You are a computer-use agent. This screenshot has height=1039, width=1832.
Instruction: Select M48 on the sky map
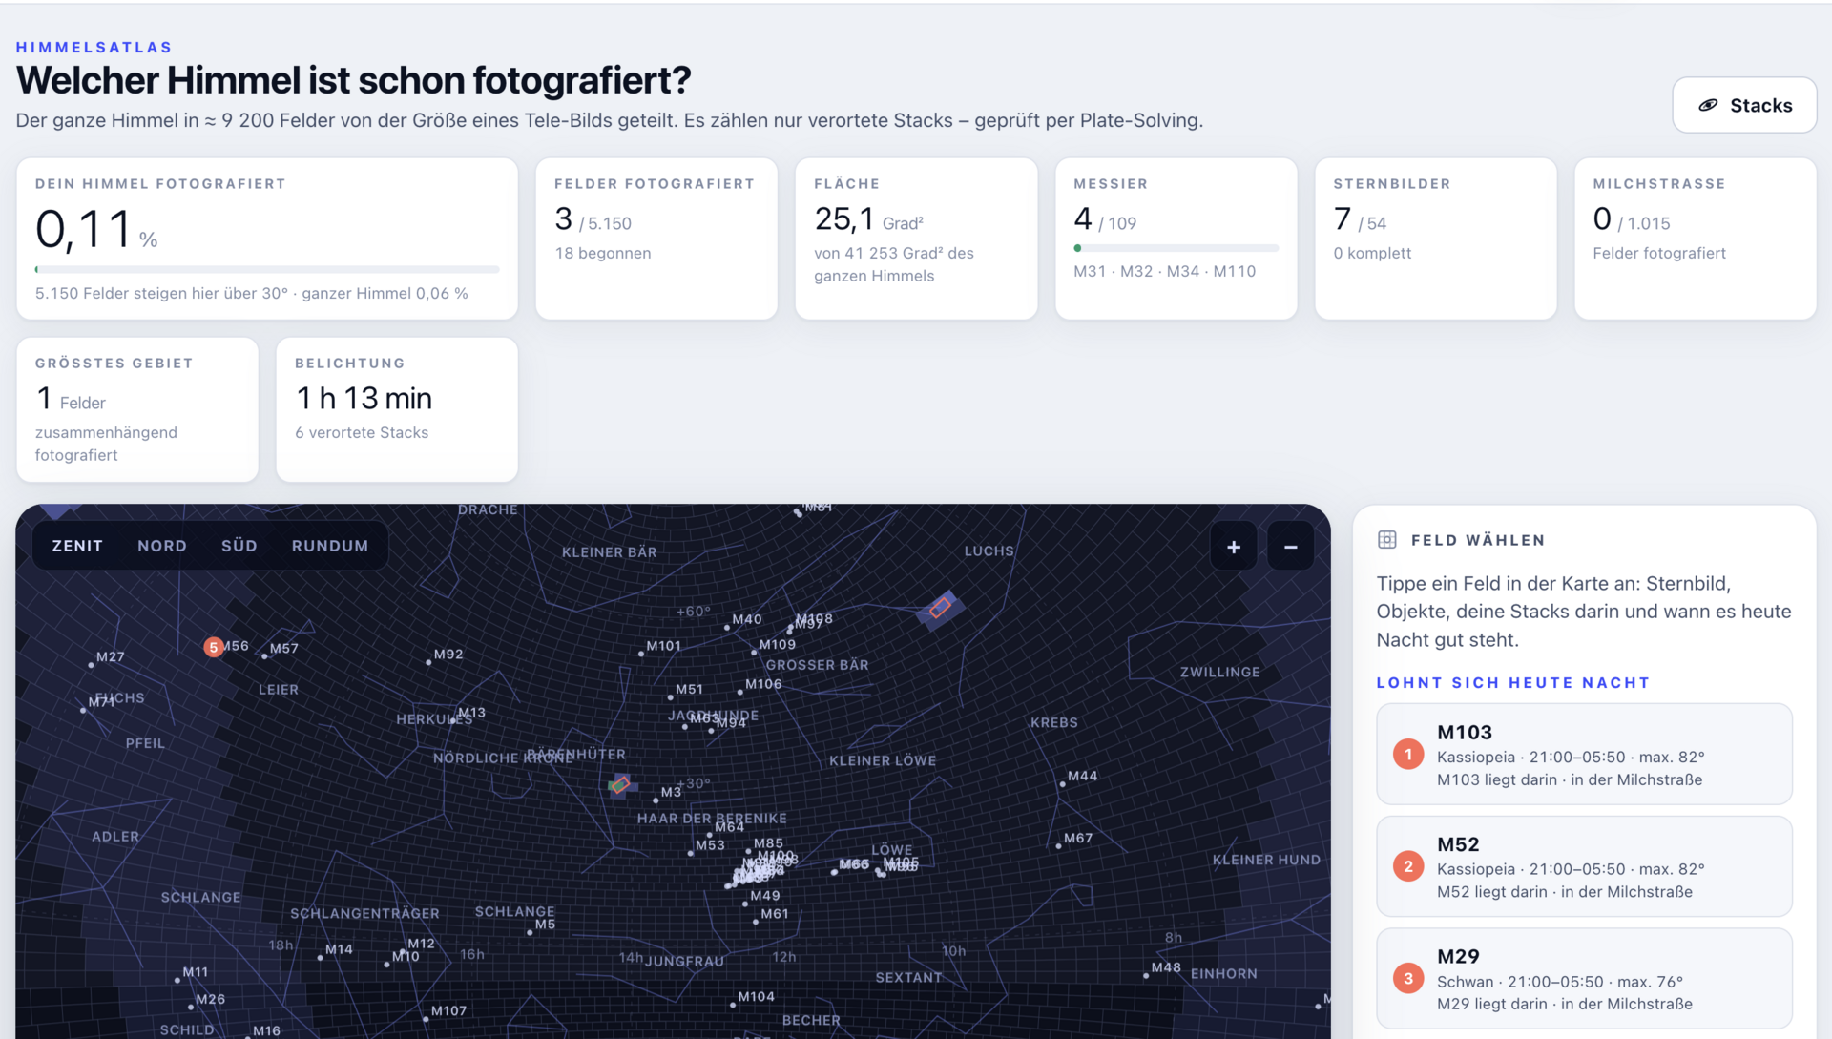(x=1146, y=975)
